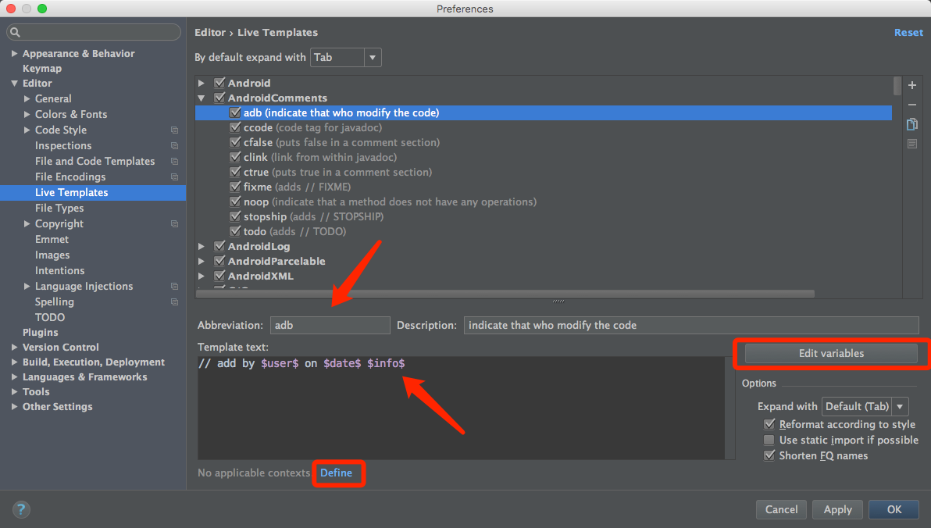Click per-project icon beside Inspections
This screenshot has height=528, width=931.
[175, 145]
